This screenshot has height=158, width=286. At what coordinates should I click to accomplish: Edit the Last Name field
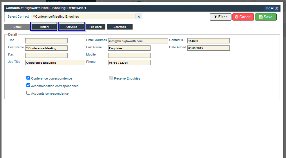[x=129, y=48]
